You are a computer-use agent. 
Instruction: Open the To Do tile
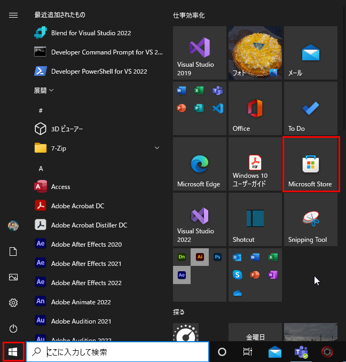pyautogui.click(x=311, y=108)
